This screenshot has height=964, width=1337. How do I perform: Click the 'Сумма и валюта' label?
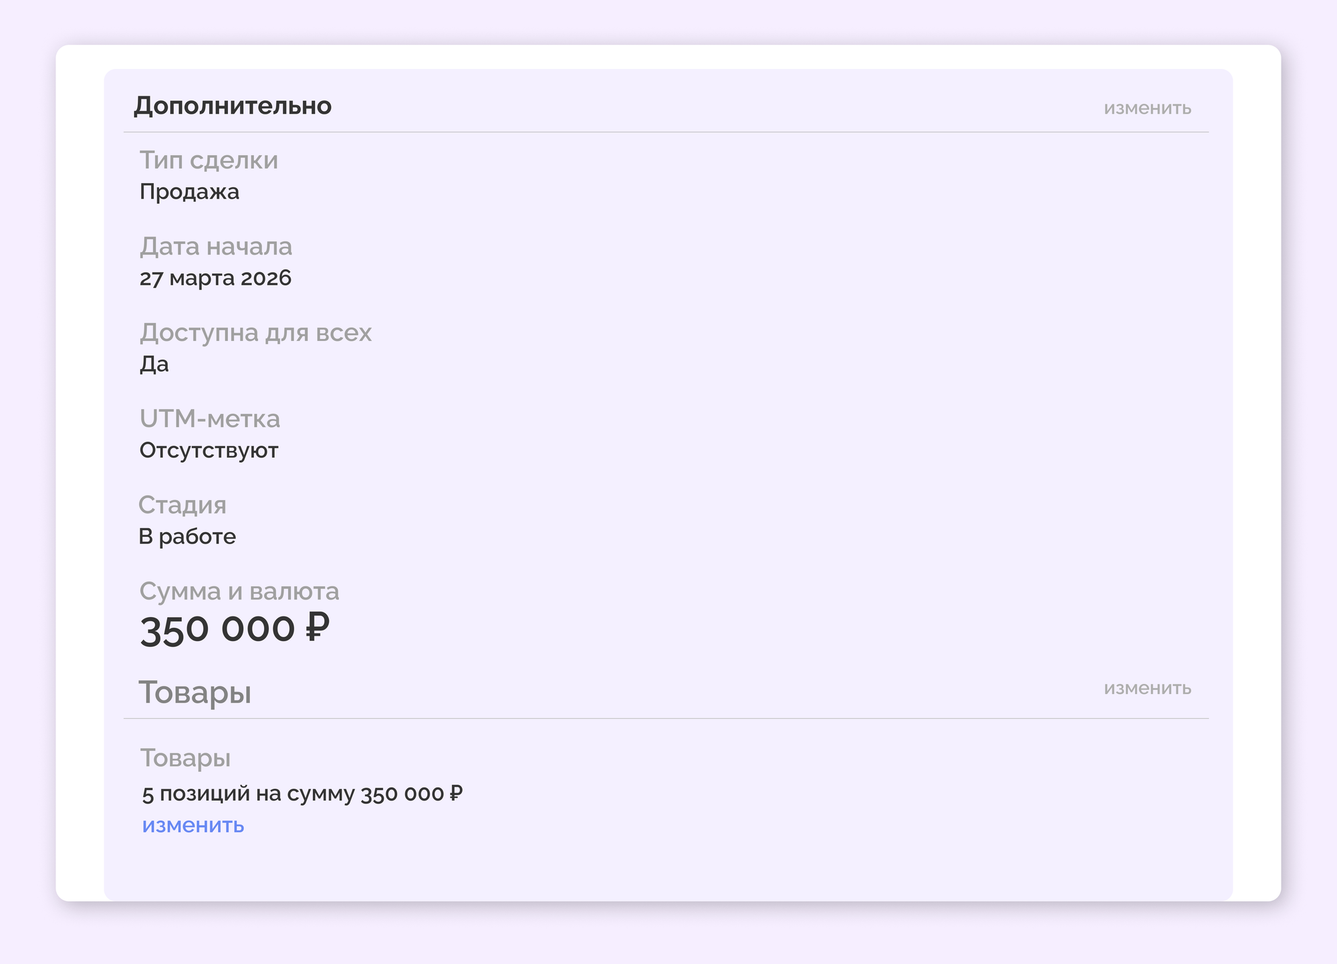(239, 592)
